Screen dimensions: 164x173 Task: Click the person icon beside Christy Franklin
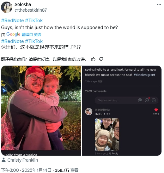(3, 160)
